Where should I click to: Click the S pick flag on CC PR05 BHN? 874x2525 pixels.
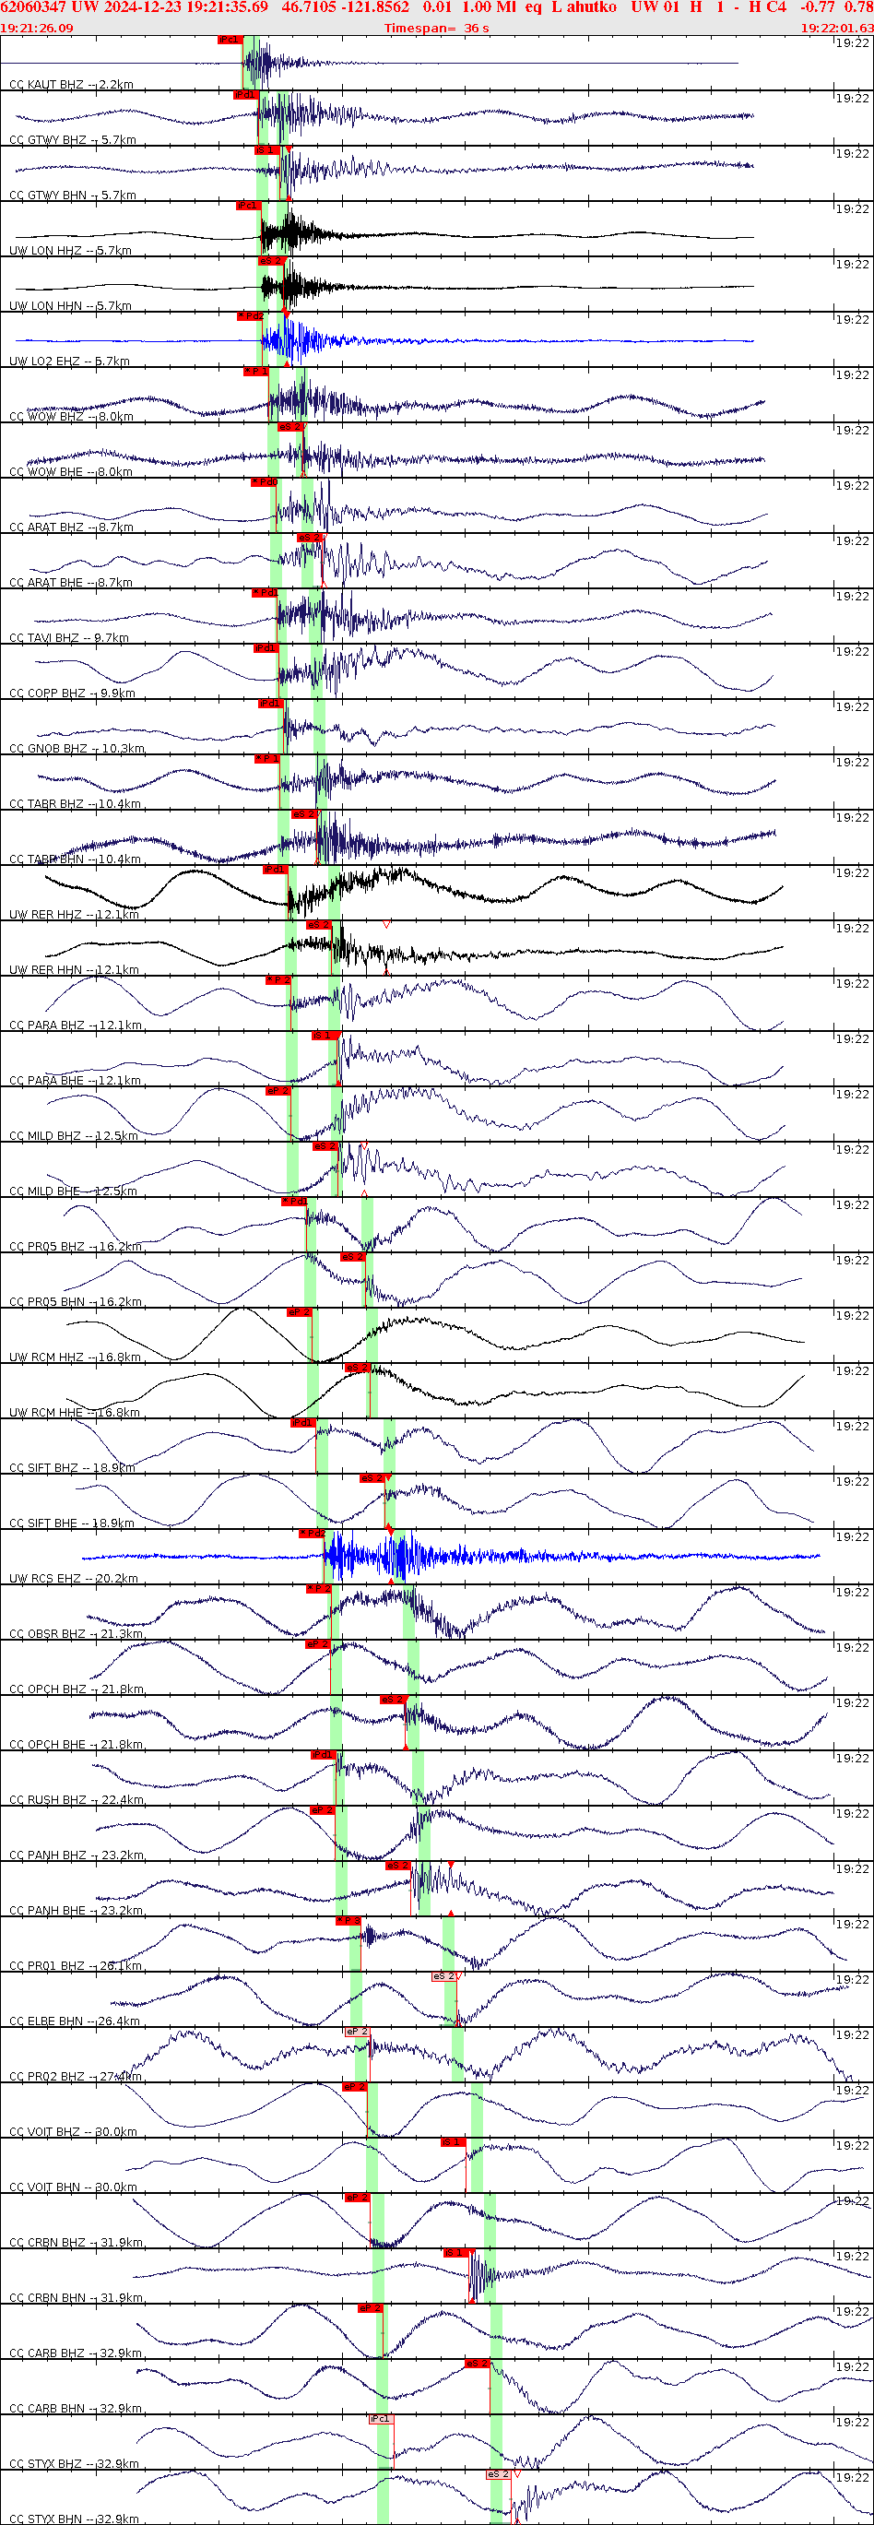tap(353, 1258)
